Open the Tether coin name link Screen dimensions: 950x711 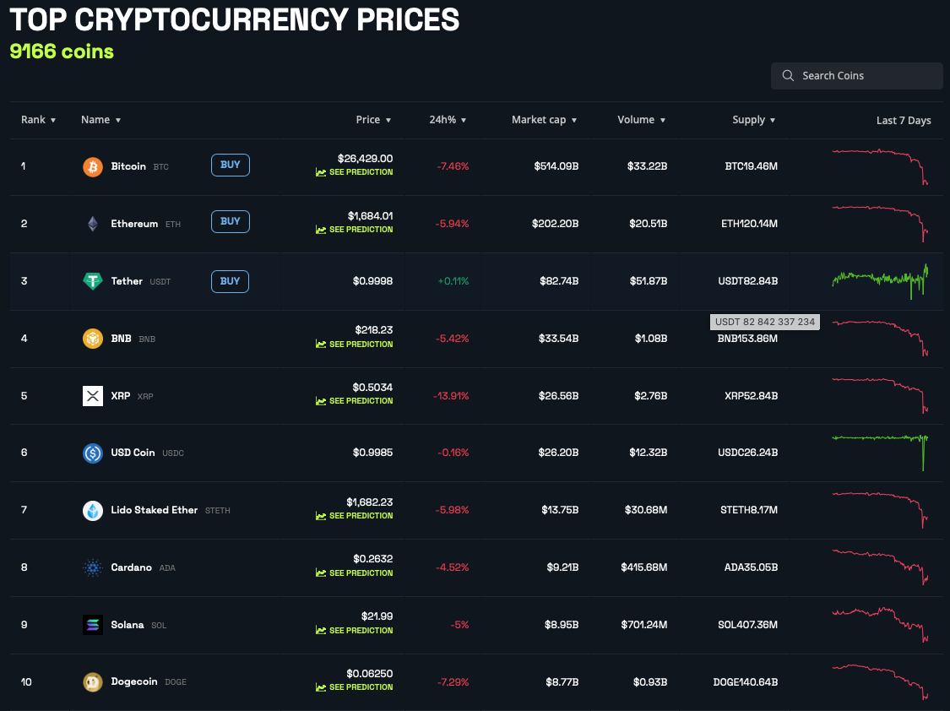(127, 281)
